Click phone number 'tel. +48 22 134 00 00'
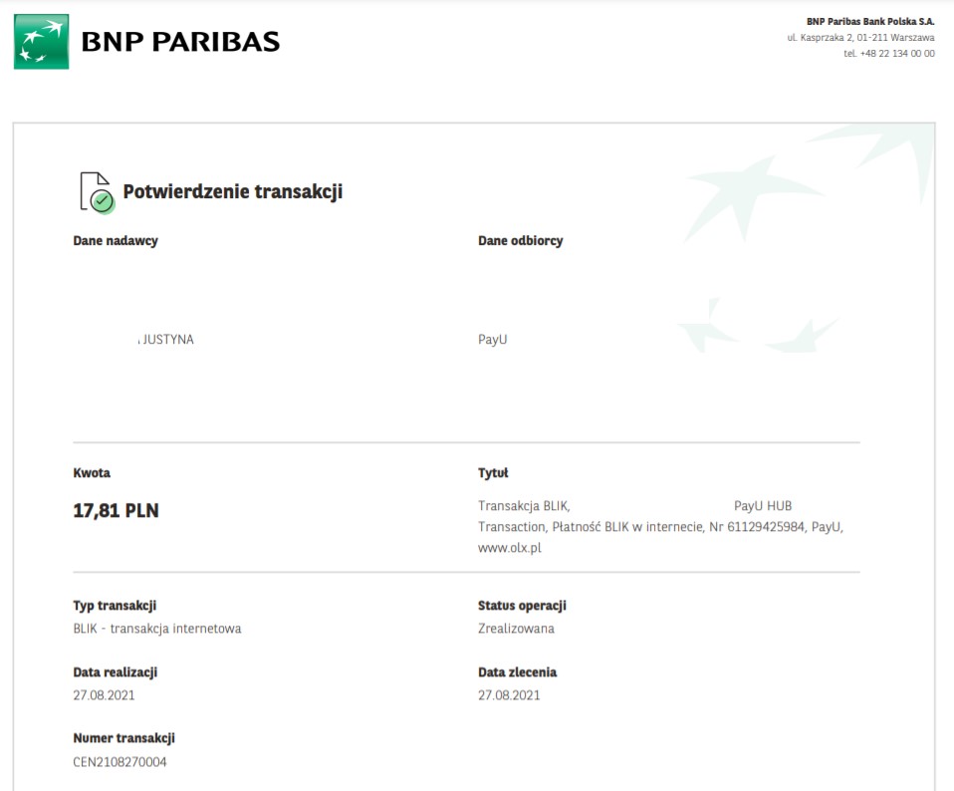The image size is (954, 791). (889, 54)
